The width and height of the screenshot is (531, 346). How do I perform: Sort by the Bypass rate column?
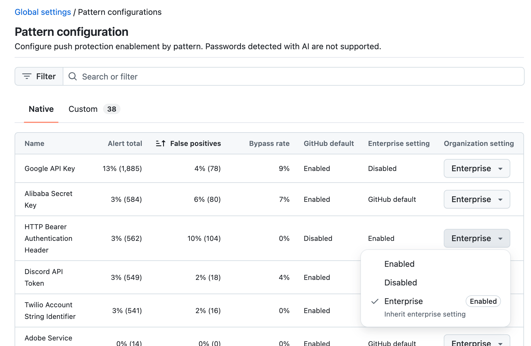[x=269, y=143]
